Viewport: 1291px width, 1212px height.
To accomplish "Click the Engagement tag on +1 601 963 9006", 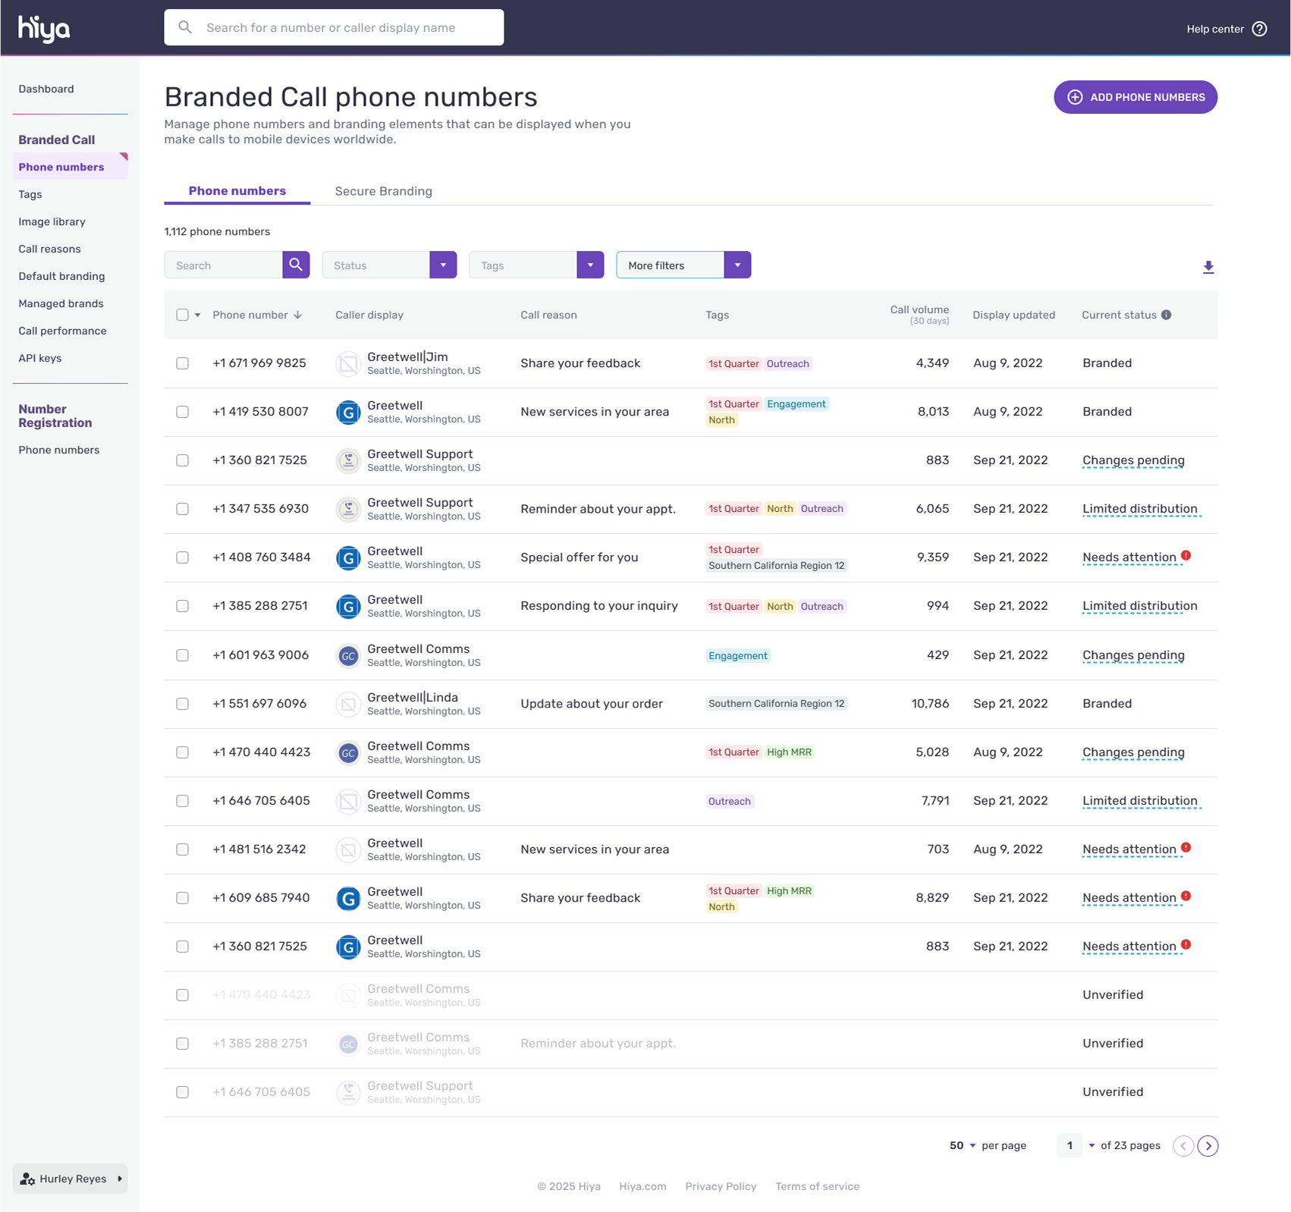I will 738,655.
